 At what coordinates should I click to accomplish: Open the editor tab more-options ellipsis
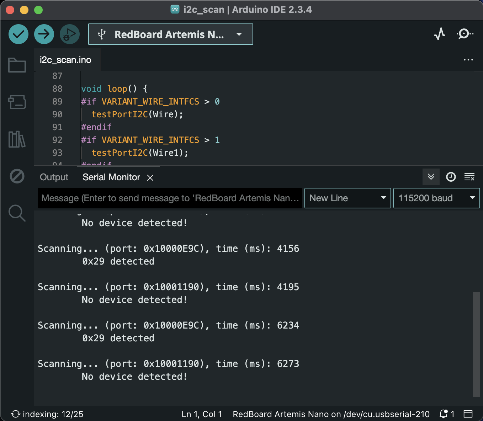point(468,60)
